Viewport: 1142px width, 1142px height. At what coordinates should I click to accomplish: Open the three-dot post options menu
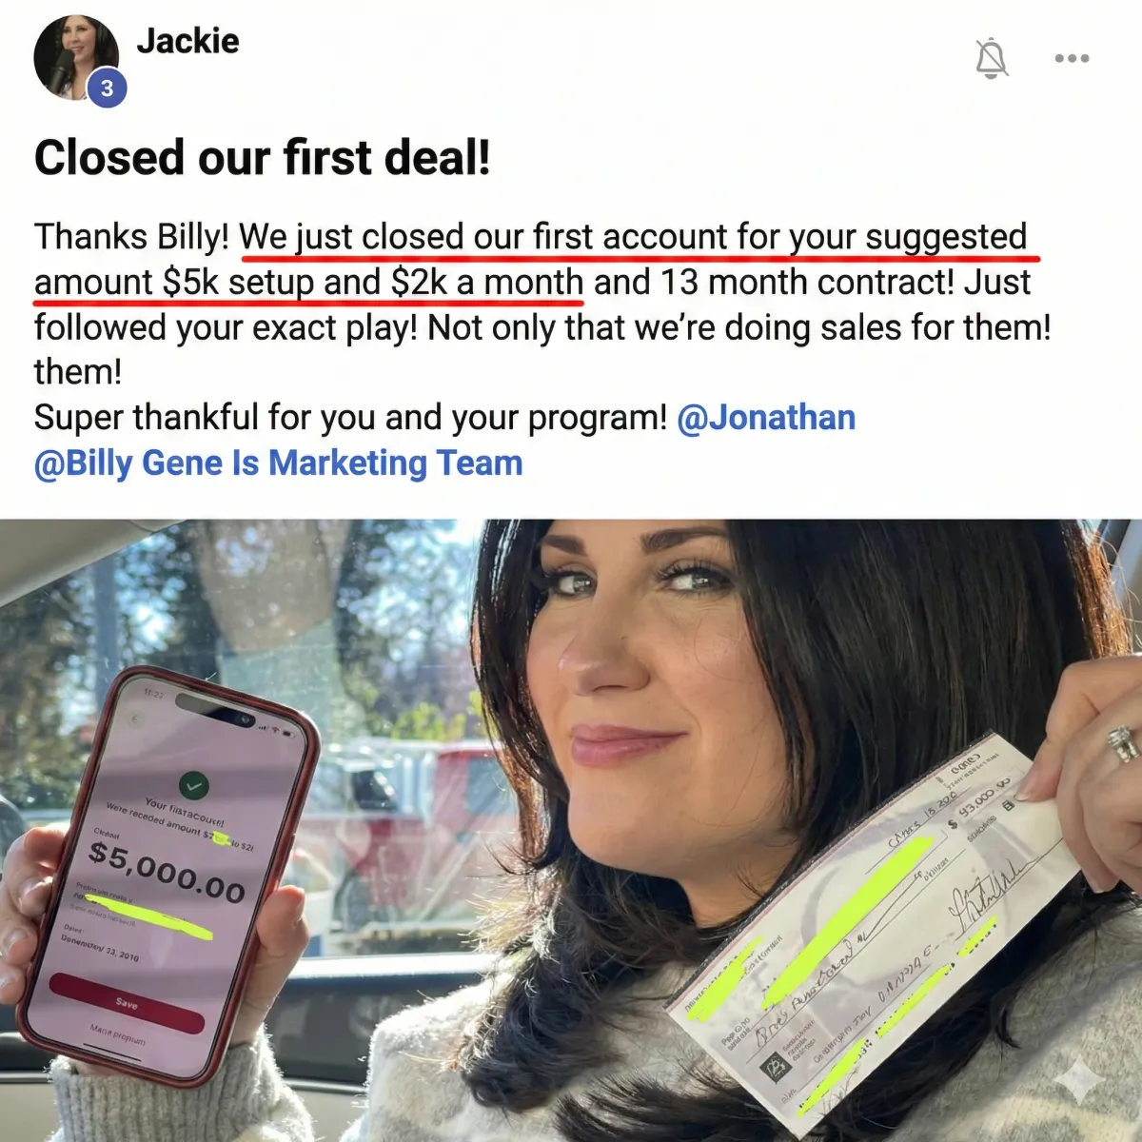1072,59
